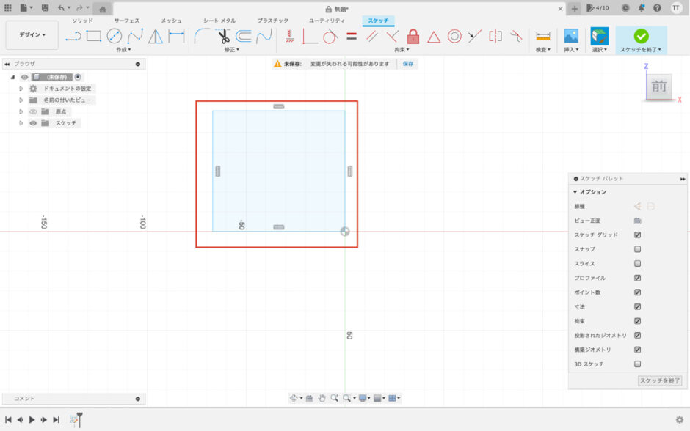Select the Fillet tool in 修正

[x=203, y=36]
